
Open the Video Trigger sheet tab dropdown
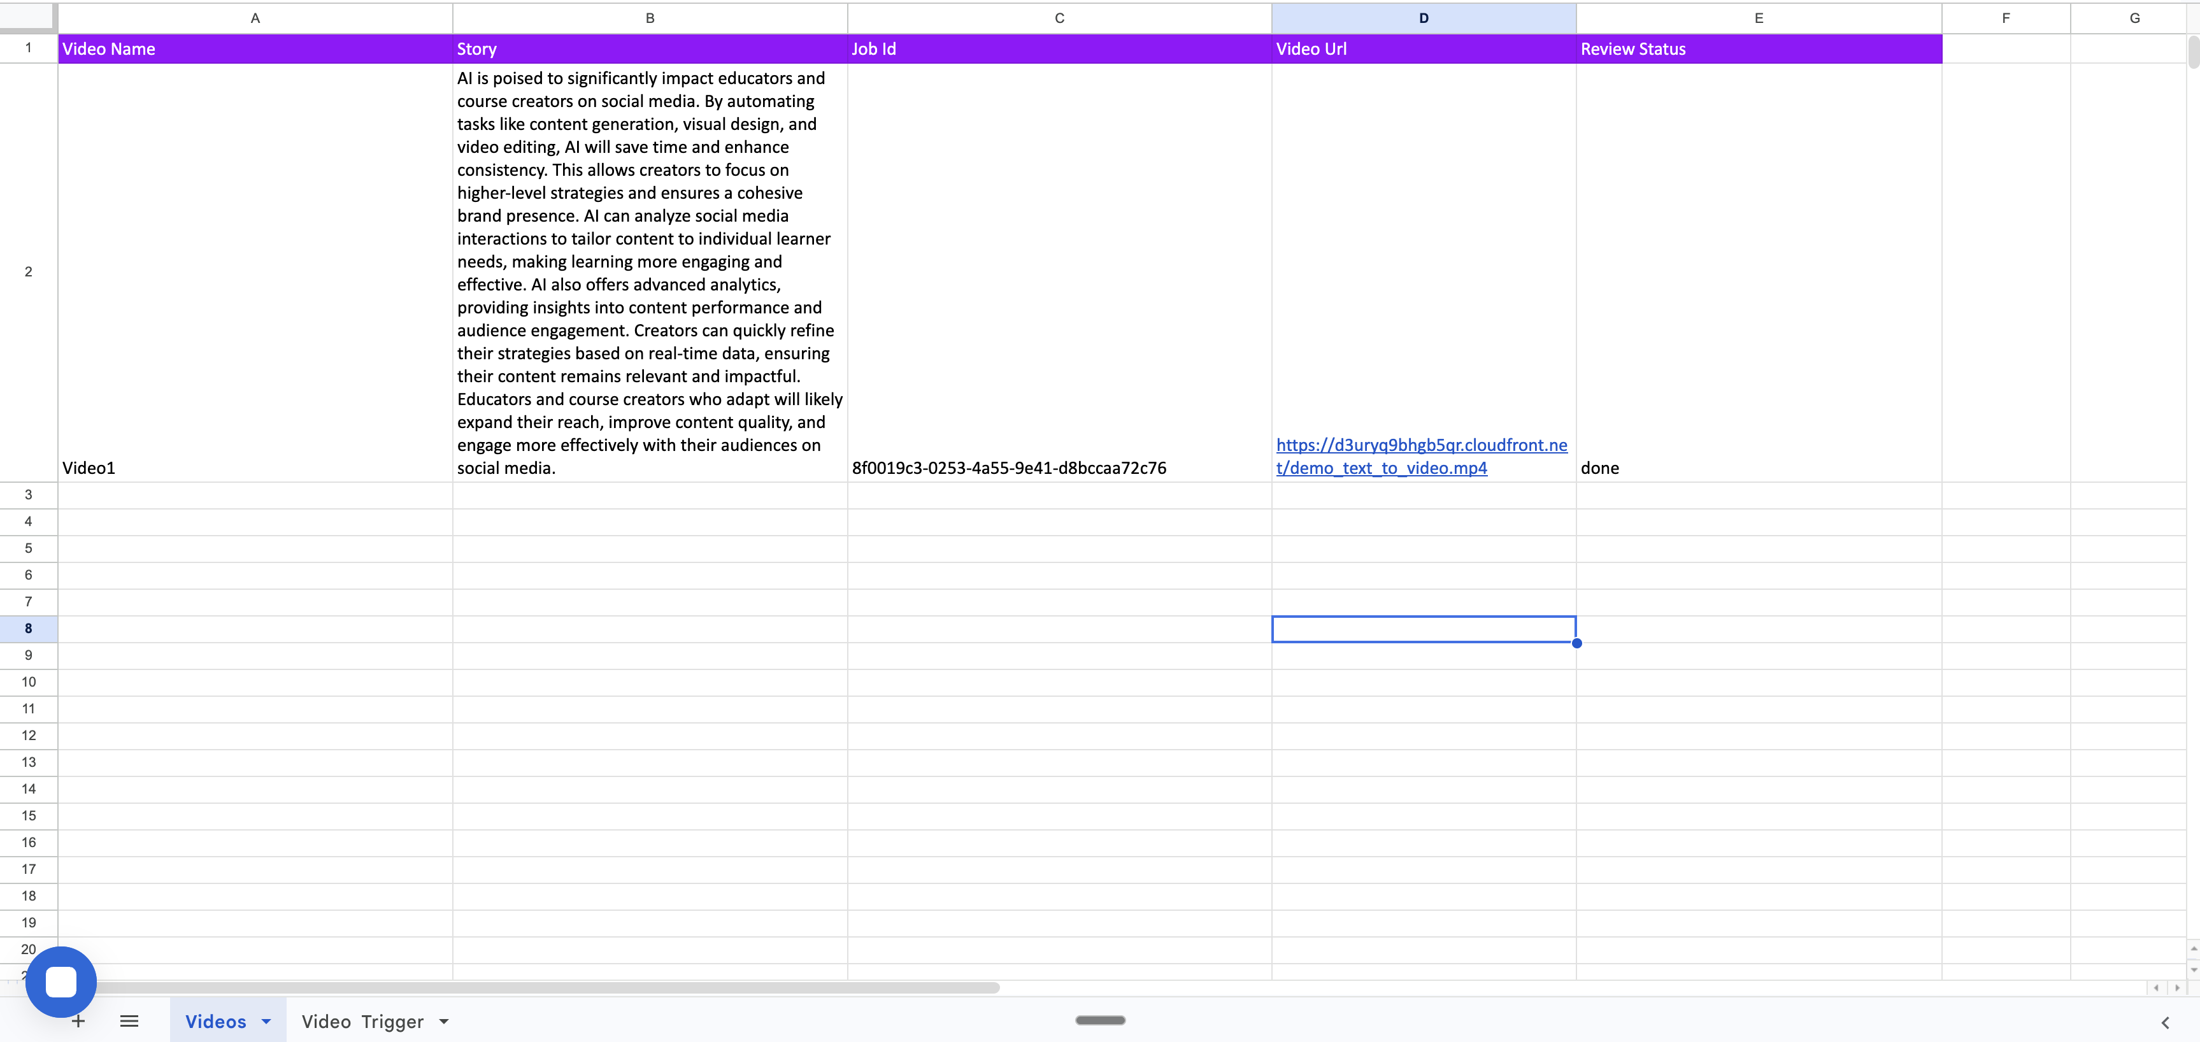443,1020
